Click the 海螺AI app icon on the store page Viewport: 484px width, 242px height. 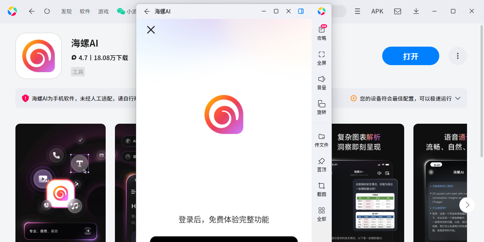tap(39, 56)
